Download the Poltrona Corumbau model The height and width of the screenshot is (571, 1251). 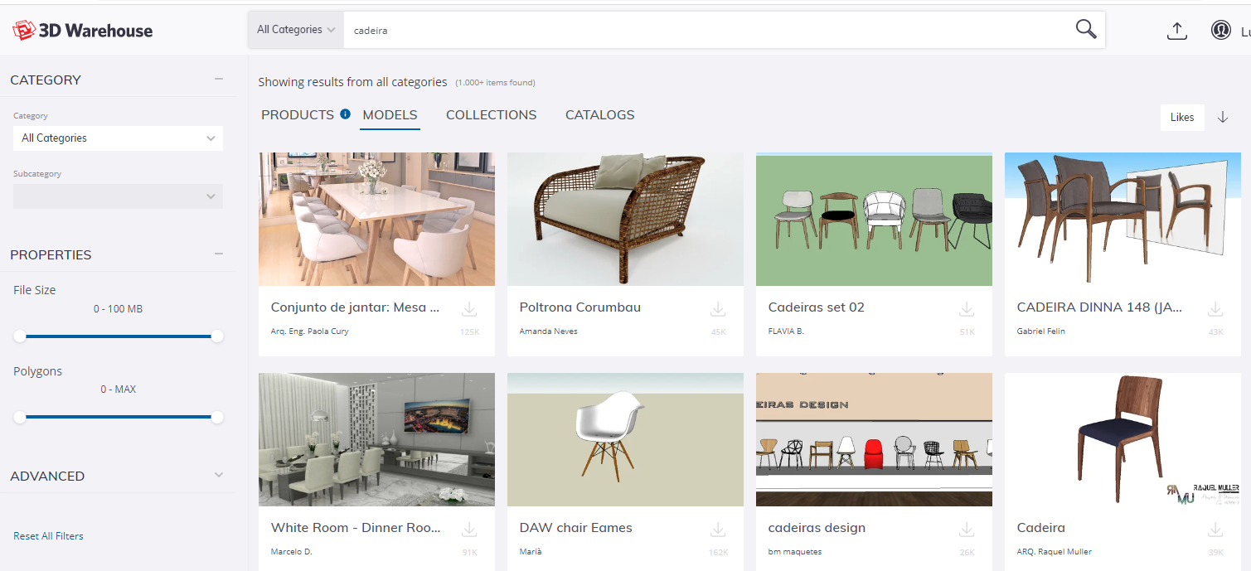[717, 307]
